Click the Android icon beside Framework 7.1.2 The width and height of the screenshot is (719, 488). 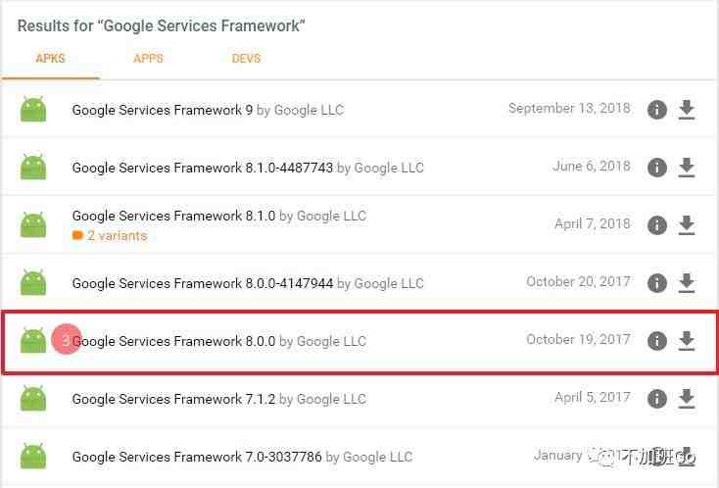33,398
